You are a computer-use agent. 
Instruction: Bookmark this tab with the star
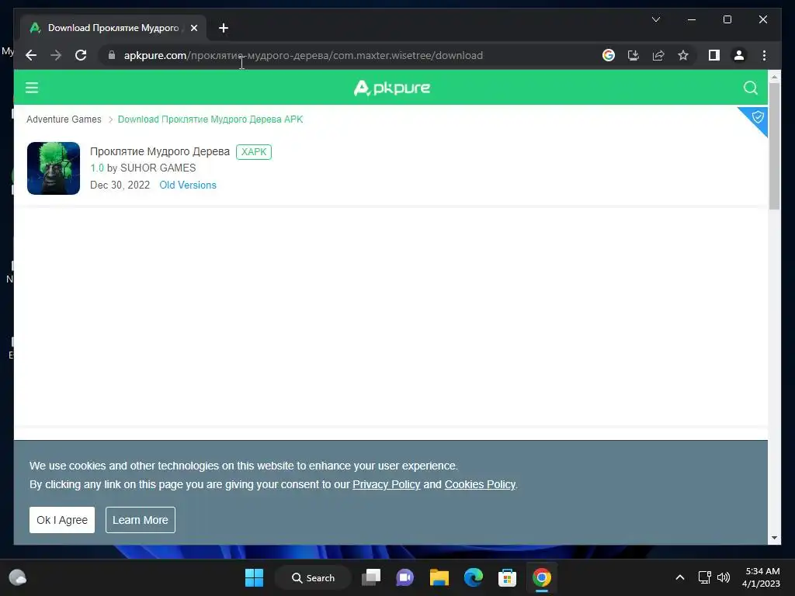click(683, 55)
